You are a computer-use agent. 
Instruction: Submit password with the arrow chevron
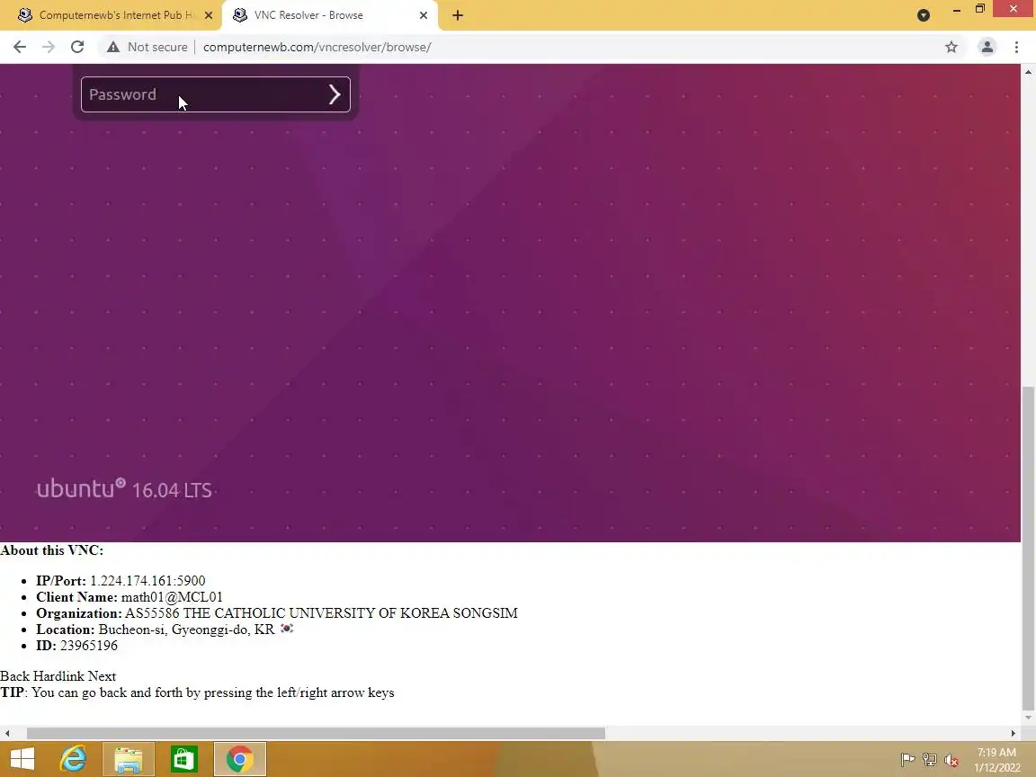pos(335,94)
